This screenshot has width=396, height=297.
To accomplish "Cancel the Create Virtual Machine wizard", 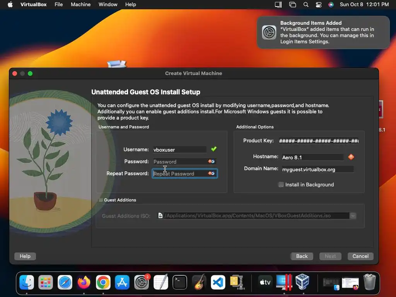I will tap(360, 256).
